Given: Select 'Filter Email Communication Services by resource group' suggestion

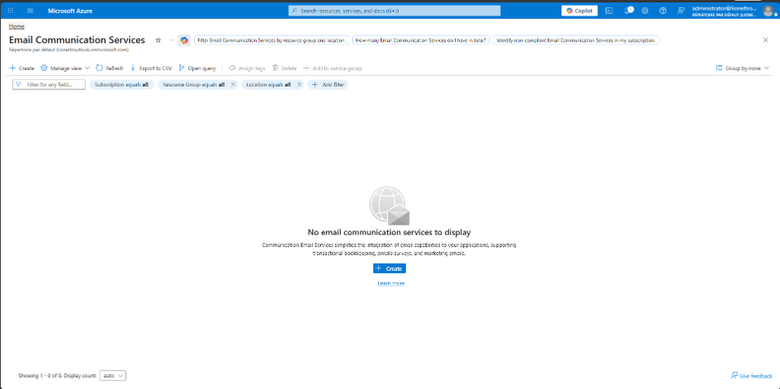Looking at the screenshot, I should (x=271, y=40).
